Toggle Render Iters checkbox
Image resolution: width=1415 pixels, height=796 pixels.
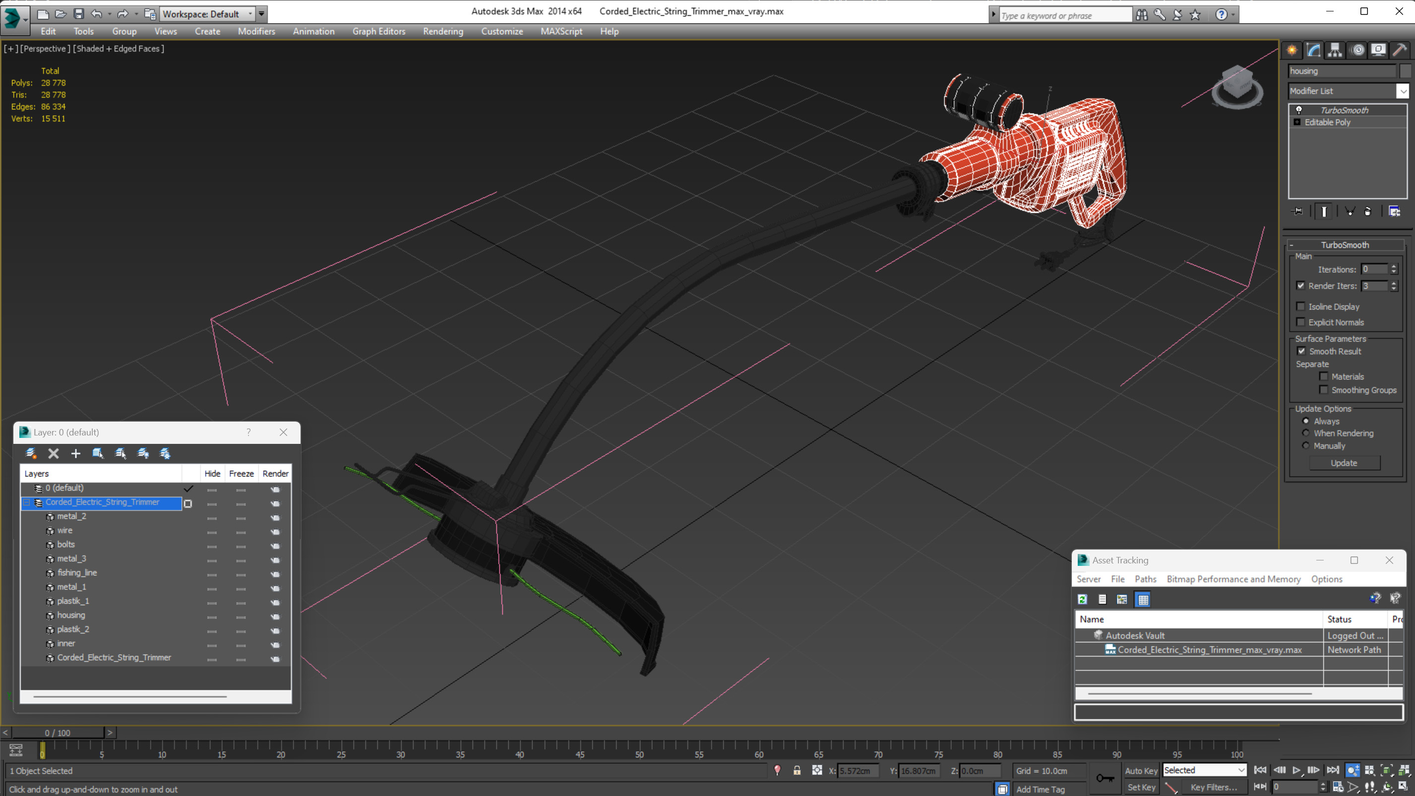click(1301, 286)
